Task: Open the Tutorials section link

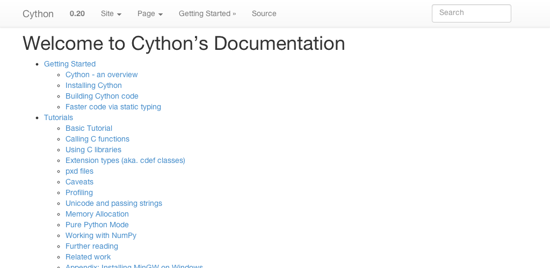Action: tap(59, 117)
